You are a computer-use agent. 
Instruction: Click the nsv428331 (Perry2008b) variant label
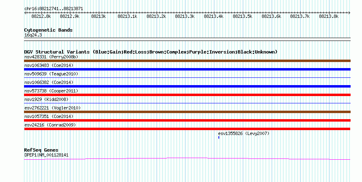[x=51, y=57]
